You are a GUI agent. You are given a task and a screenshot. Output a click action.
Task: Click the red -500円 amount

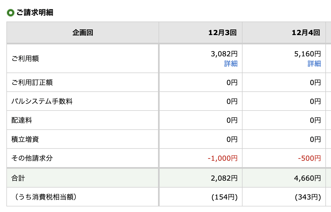[x=309, y=158]
